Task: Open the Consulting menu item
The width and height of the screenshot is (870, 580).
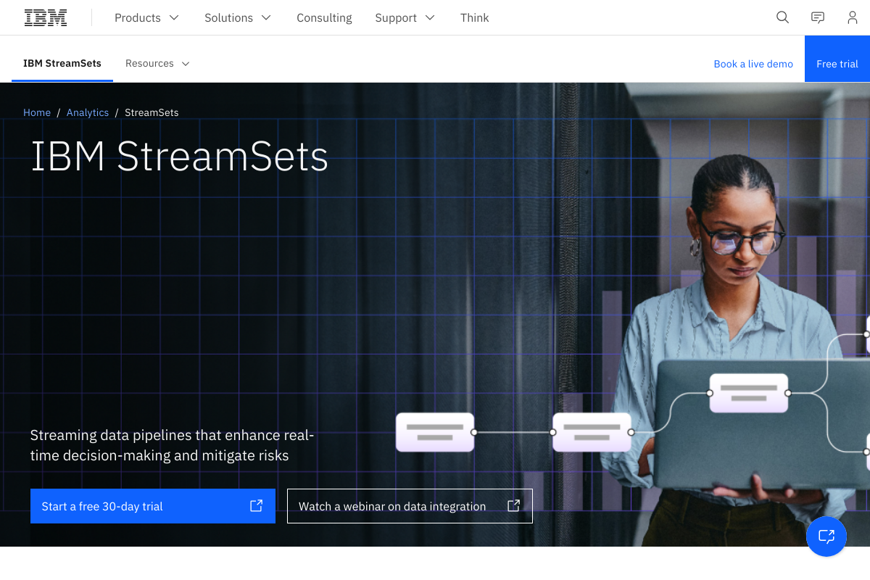Action: [324, 17]
